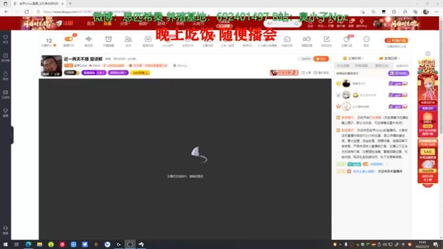This screenshot has width=443, height=249.
Task: Click the search magnifier icon
Action: point(296,23)
